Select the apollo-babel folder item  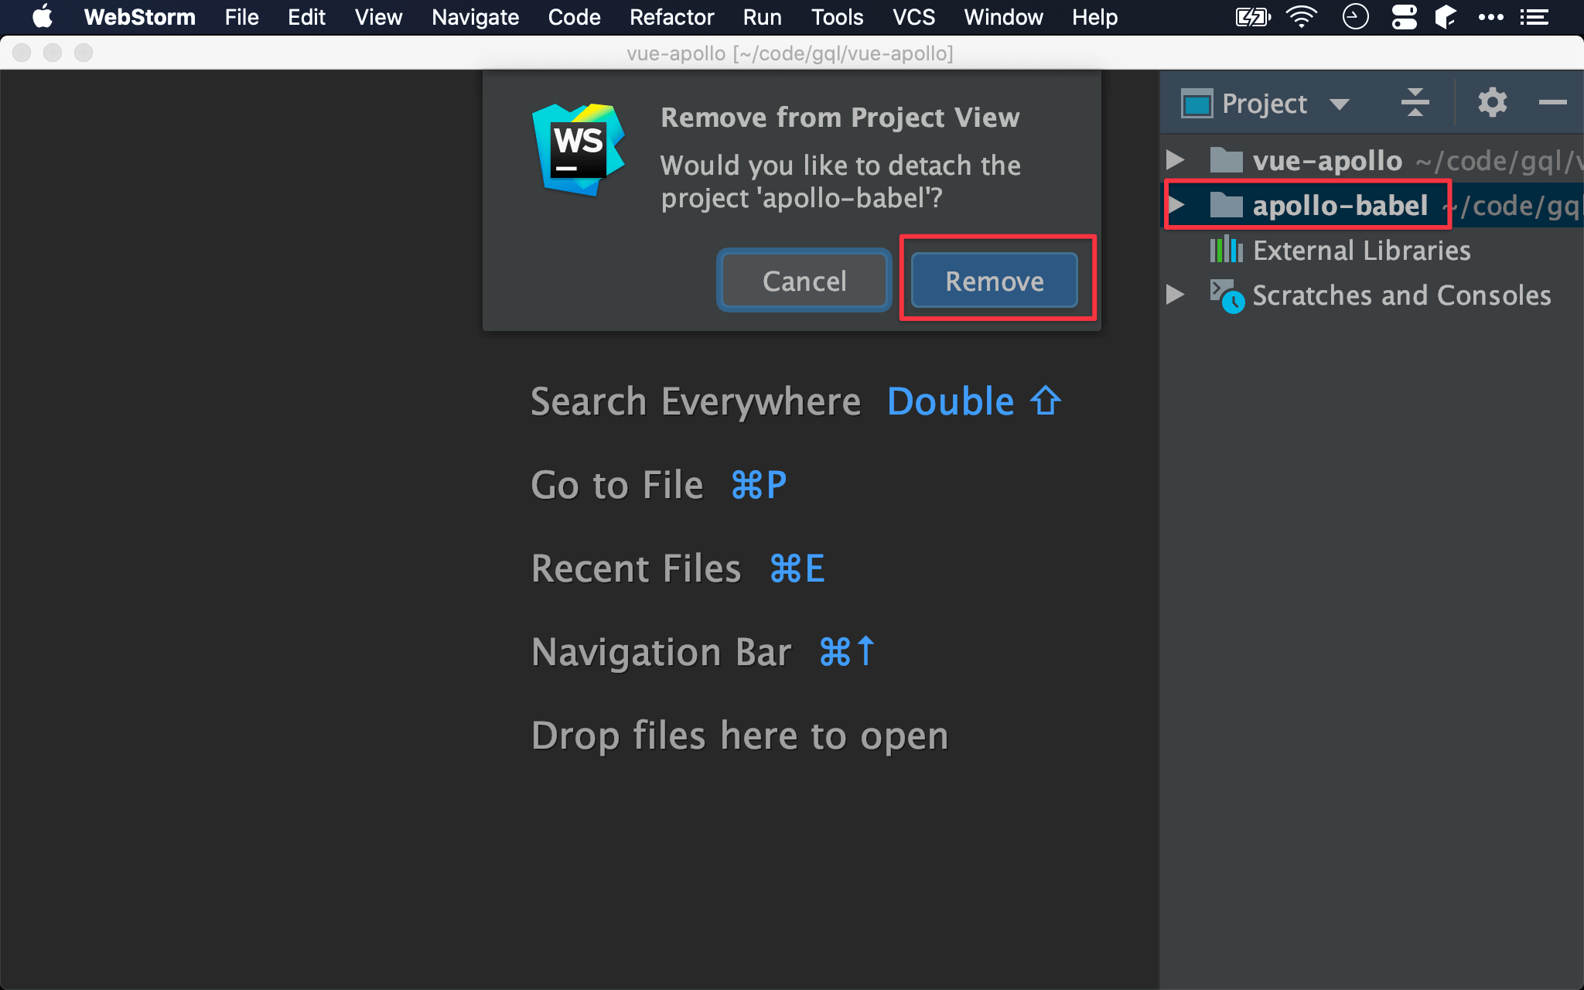[x=1340, y=205]
